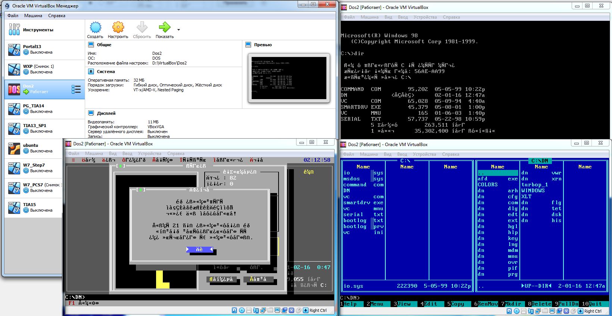
Task: Click network status icon in blue-panel Dos2 window
Action: (x=538, y=311)
